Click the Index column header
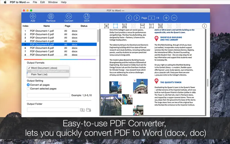Image resolution: width=230 pixels, height=144 pixels. 25,26
